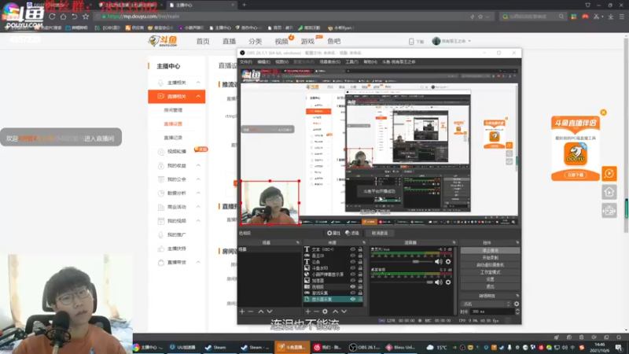
Task: Add a new source with the plus button
Action: pos(307,312)
